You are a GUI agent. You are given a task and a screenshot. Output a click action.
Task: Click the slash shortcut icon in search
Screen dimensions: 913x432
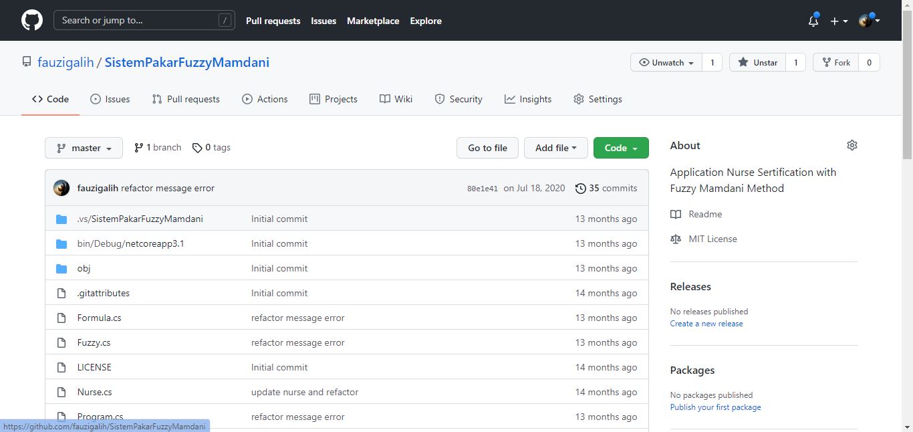pos(225,20)
